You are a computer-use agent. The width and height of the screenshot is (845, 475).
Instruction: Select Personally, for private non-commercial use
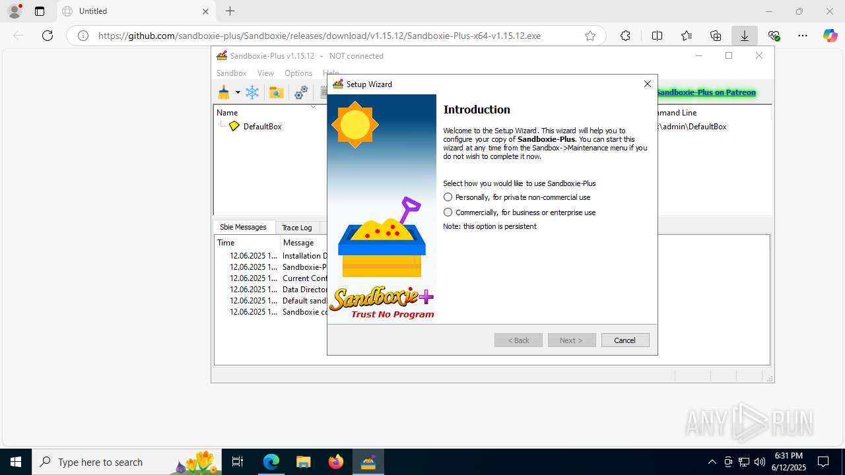[x=517, y=197]
